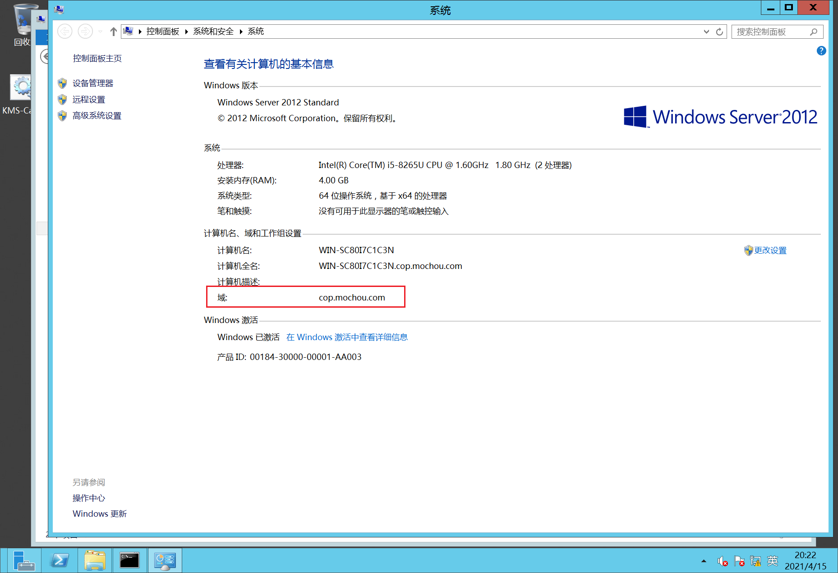
Task: Click Windows Server 2012 Standard edition text
Action: pyautogui.click(x=278, y=103)
